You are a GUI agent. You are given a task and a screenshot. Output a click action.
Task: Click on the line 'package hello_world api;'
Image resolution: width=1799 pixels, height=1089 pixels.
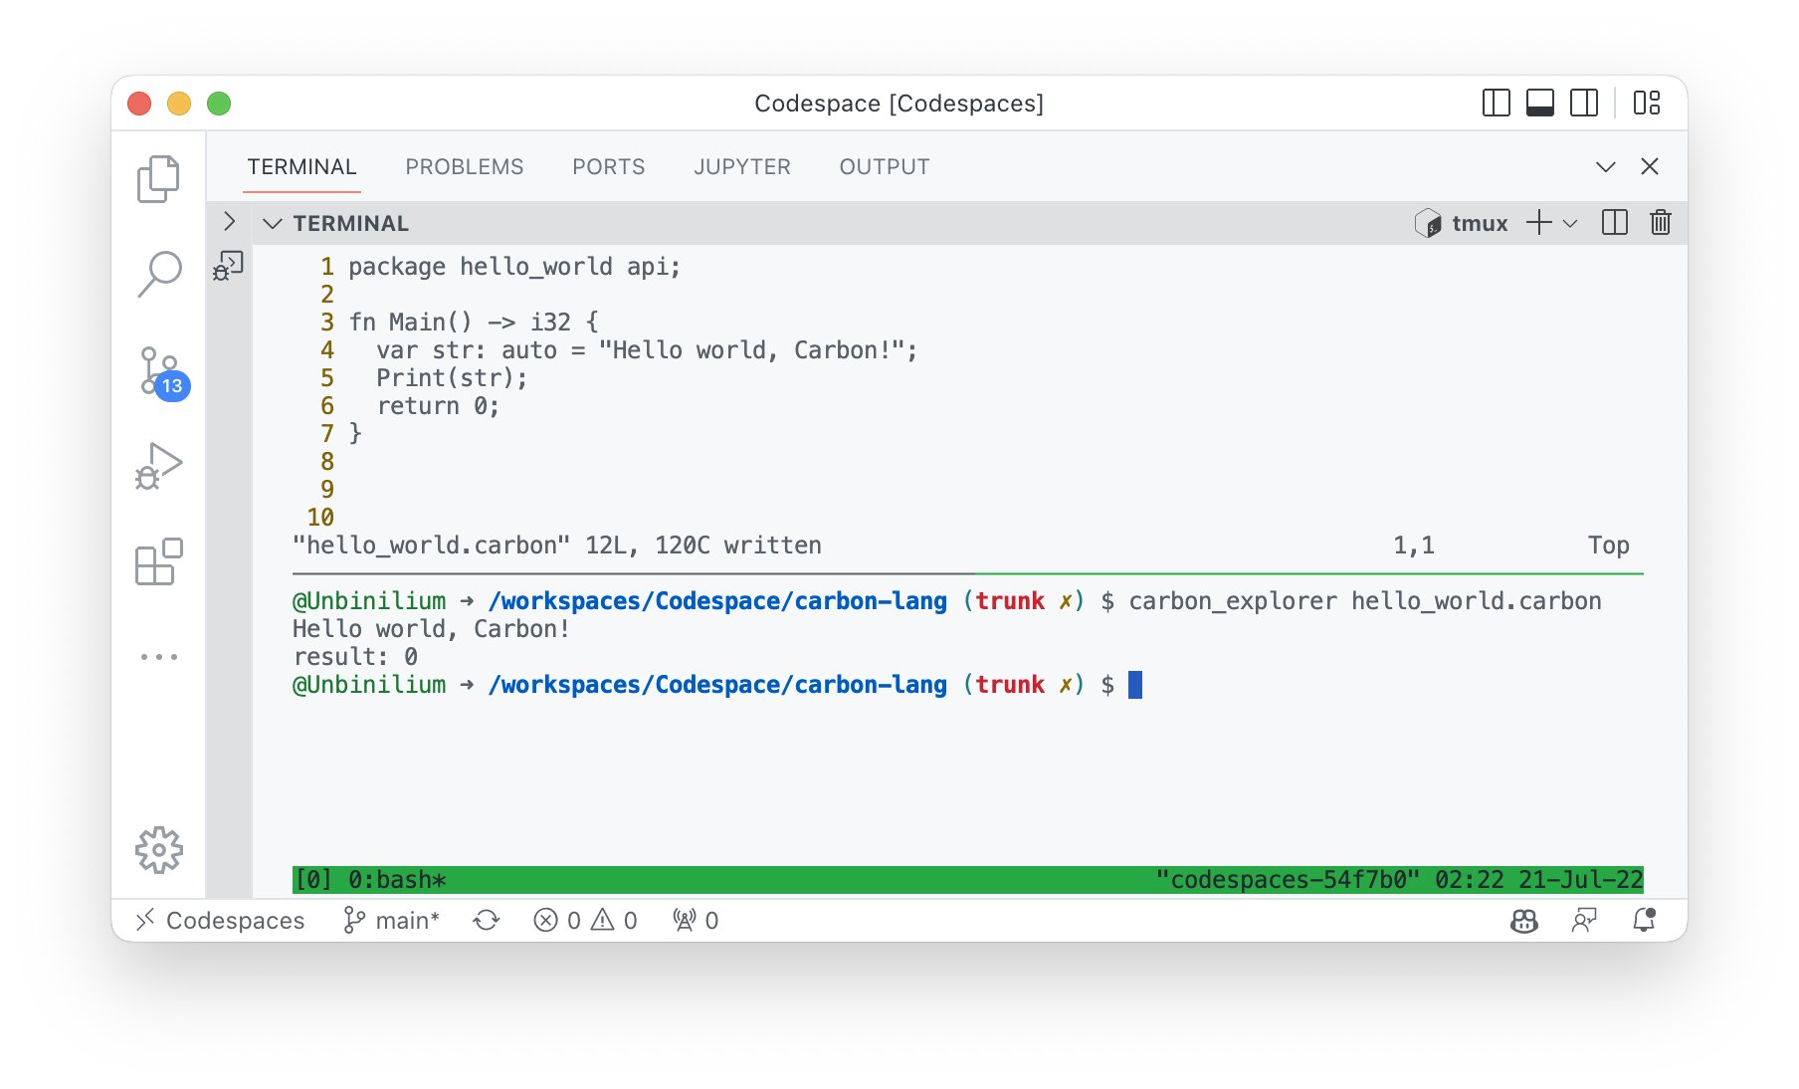pos(514,267)
